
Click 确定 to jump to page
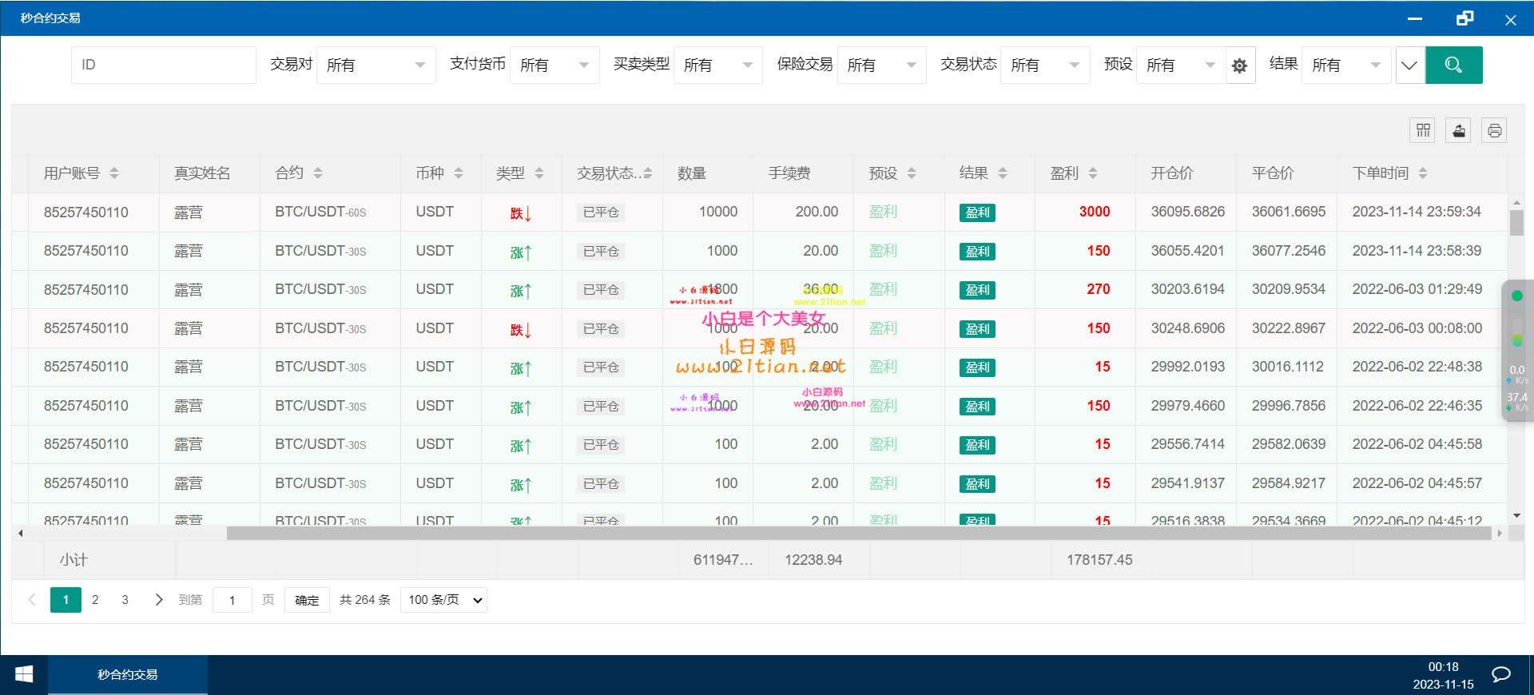[307, 600]
